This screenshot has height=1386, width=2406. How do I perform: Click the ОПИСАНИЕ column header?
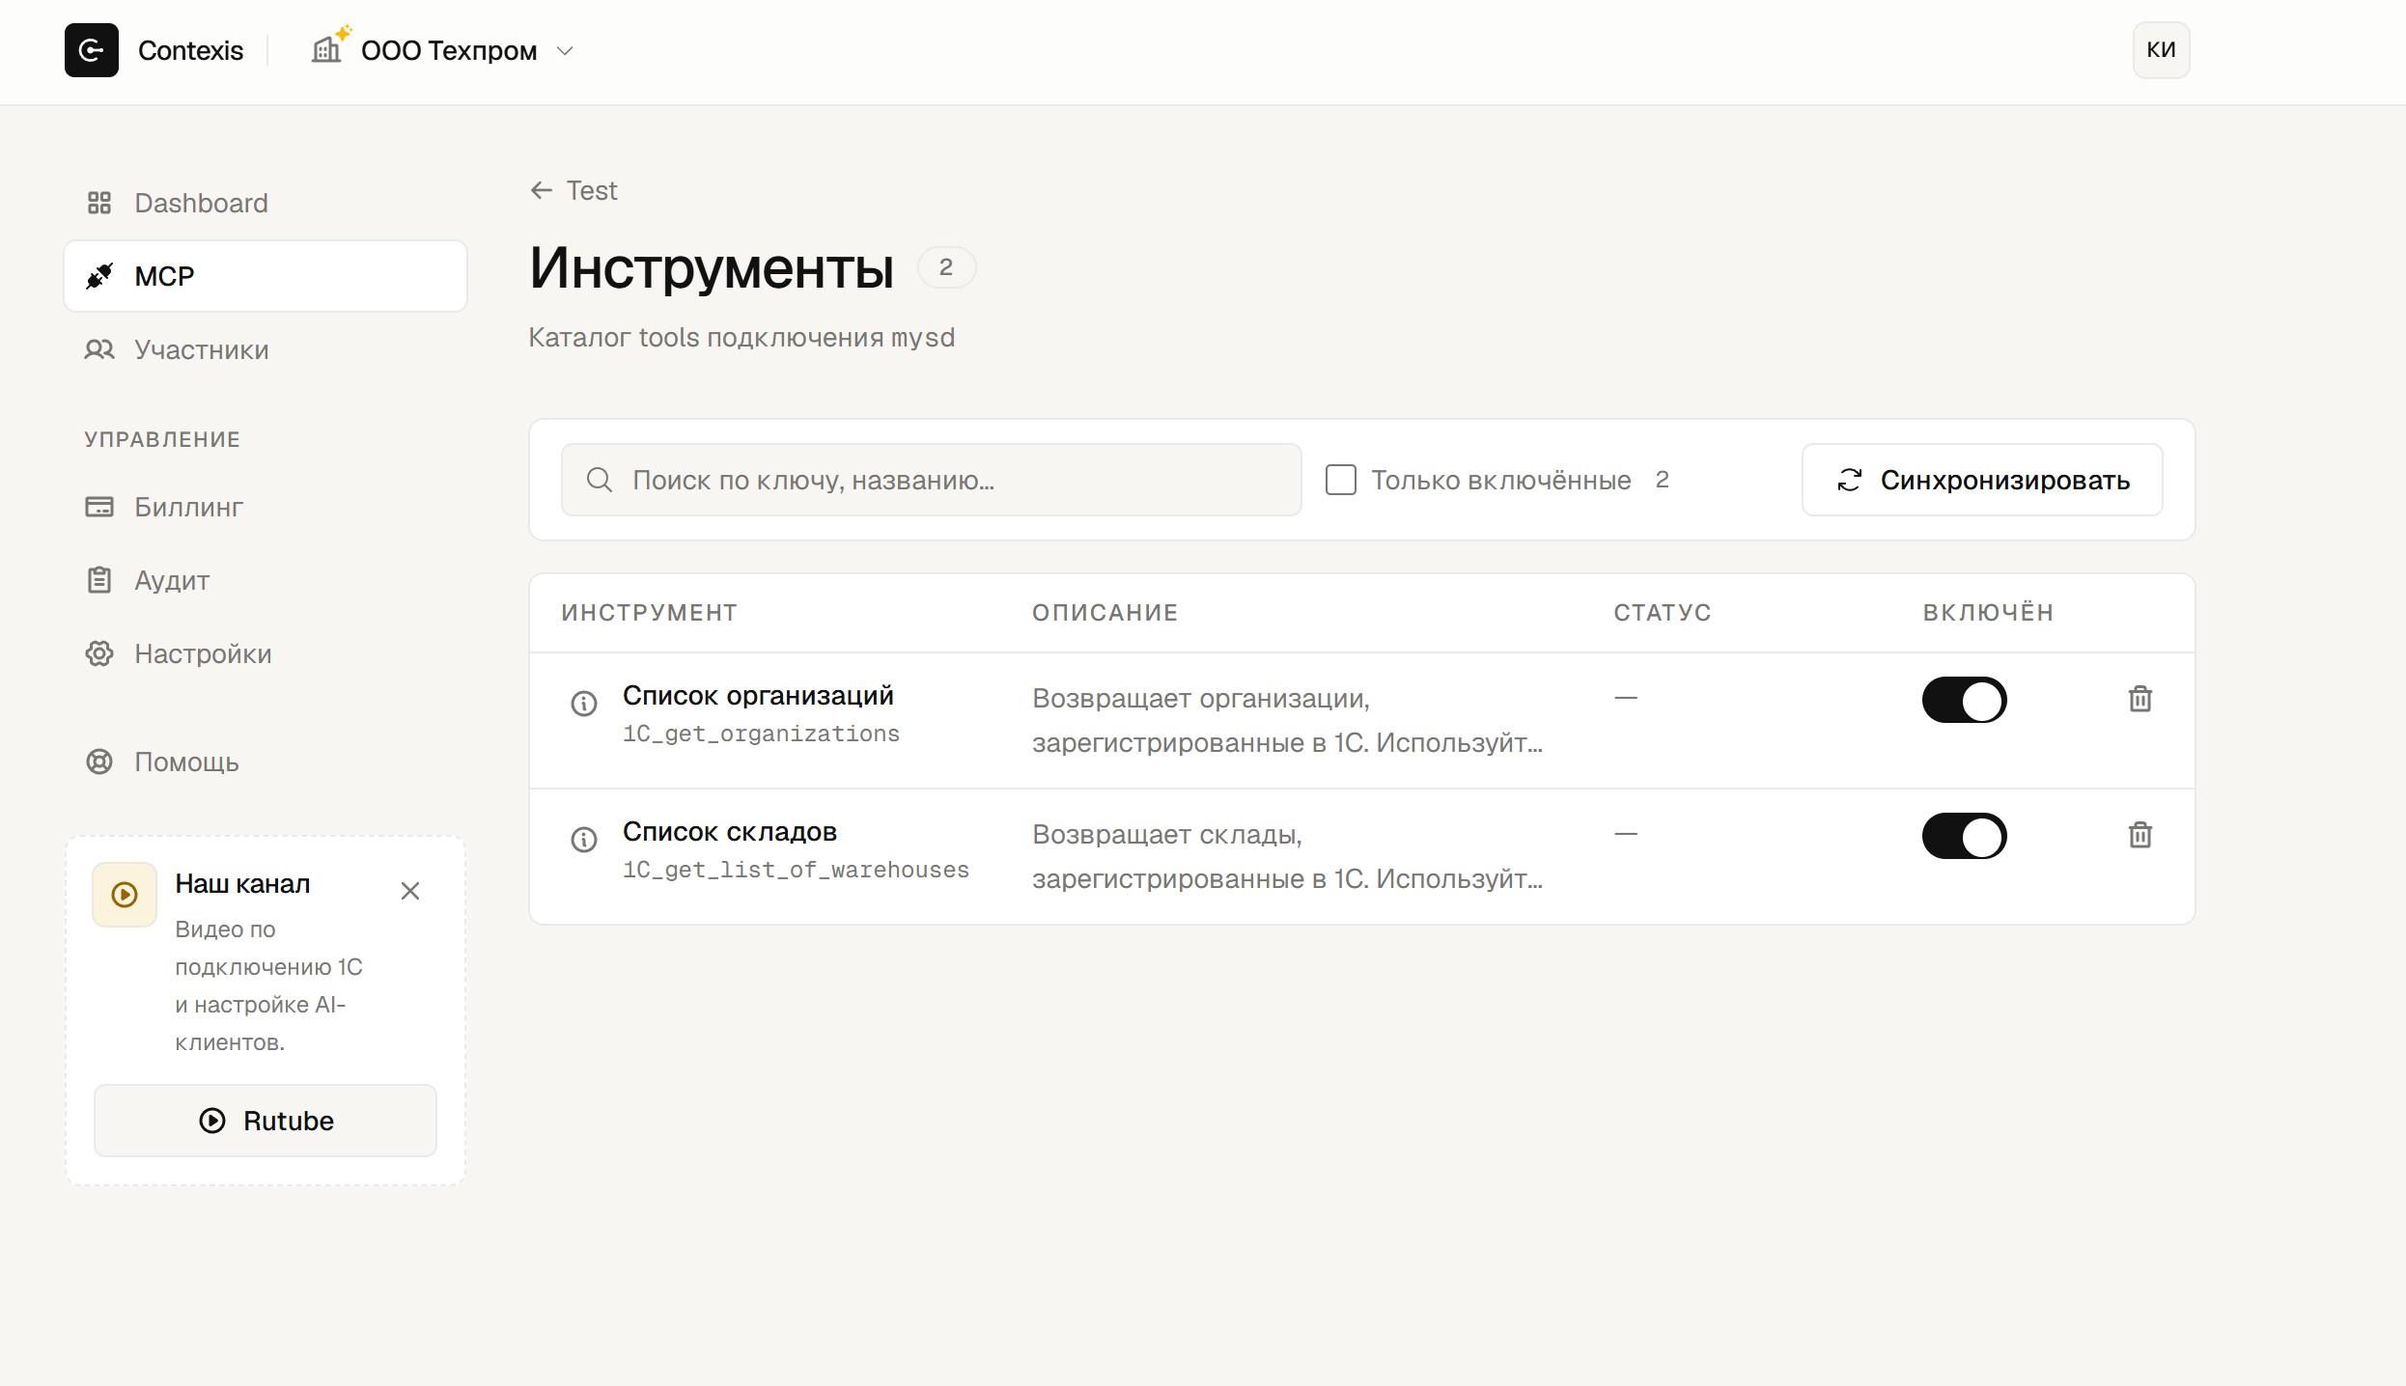pos(1105,613)
